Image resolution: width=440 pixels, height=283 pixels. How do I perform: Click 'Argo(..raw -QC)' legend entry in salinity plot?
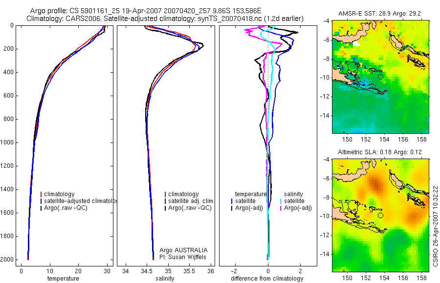190,208
